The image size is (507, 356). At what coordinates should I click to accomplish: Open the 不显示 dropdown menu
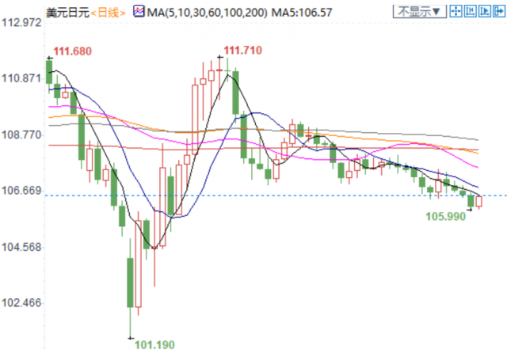click(x=420, y=12)
